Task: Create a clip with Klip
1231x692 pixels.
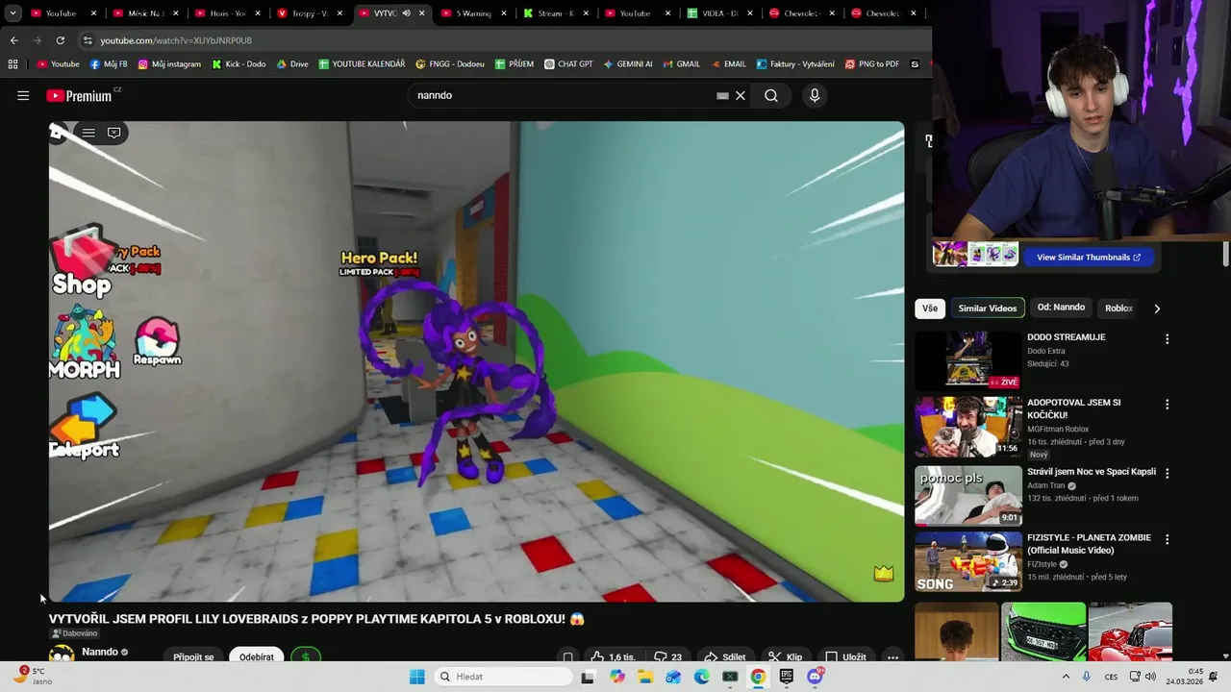Action: [x=785, y=656]
